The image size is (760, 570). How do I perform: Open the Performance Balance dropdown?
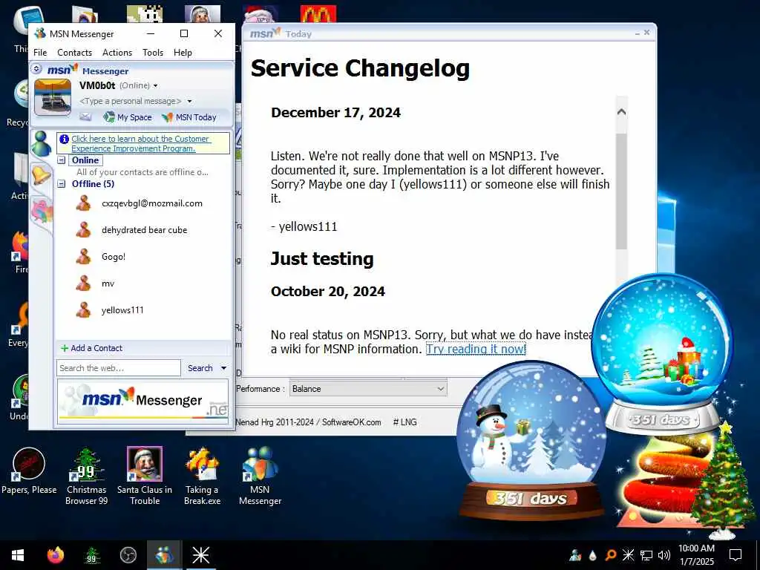click(368, 389)
